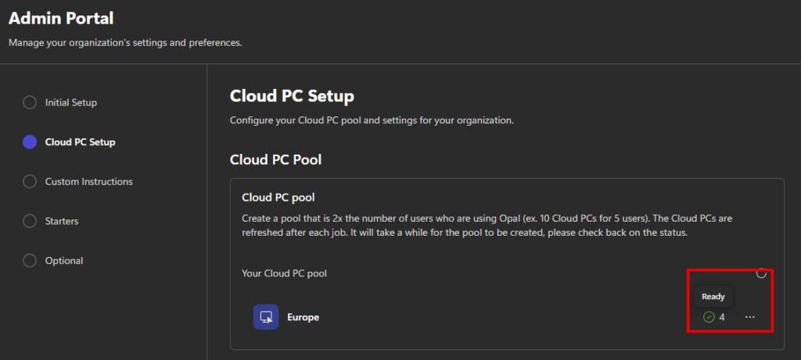Click the Cloud PC Pool section heading
The image size is (801, 360).
tap(276, 159)
